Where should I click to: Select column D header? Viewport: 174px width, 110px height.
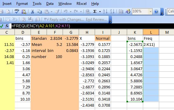coord(23,32)
